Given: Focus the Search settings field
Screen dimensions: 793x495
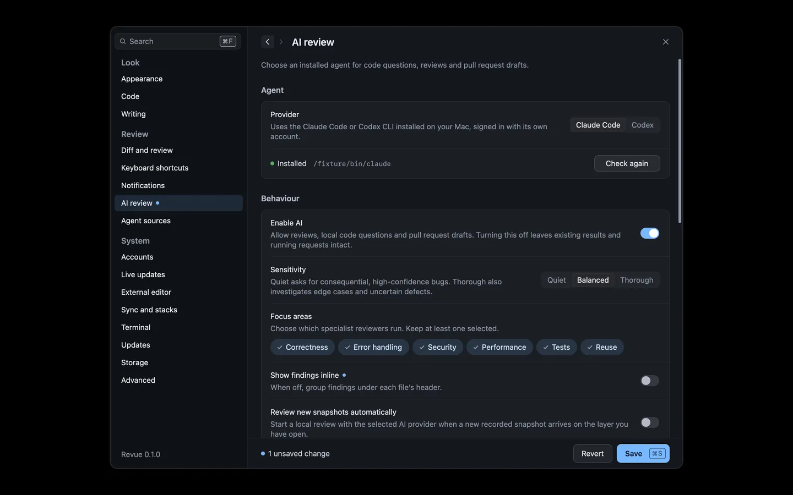Looking at the screenshot, I should click(x=178, y=41).
